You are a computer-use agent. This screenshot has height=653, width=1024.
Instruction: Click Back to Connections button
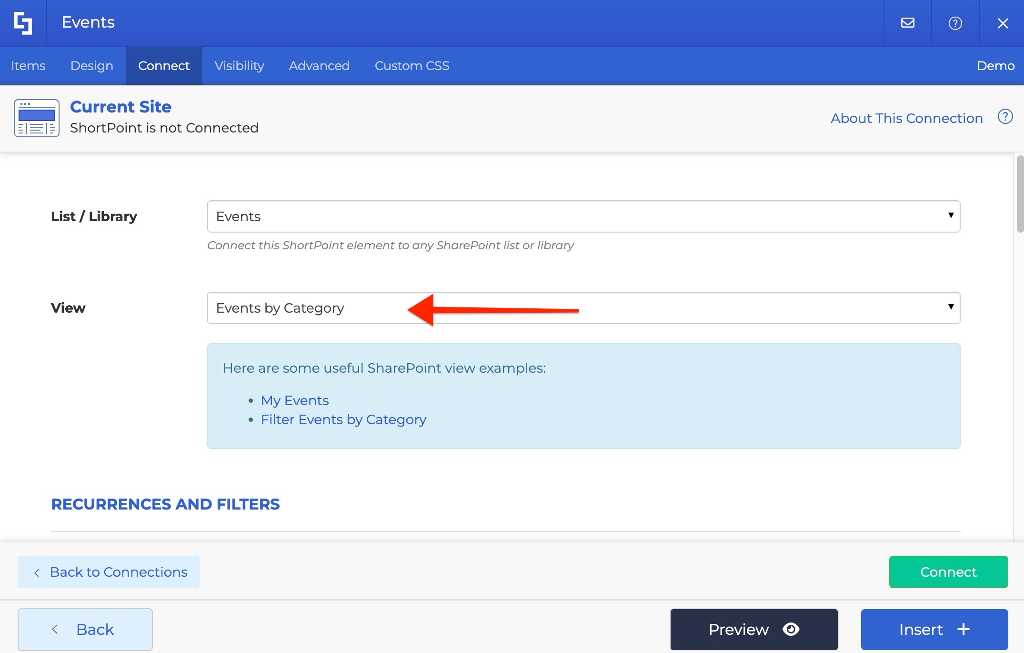click(x=109, y=572)
